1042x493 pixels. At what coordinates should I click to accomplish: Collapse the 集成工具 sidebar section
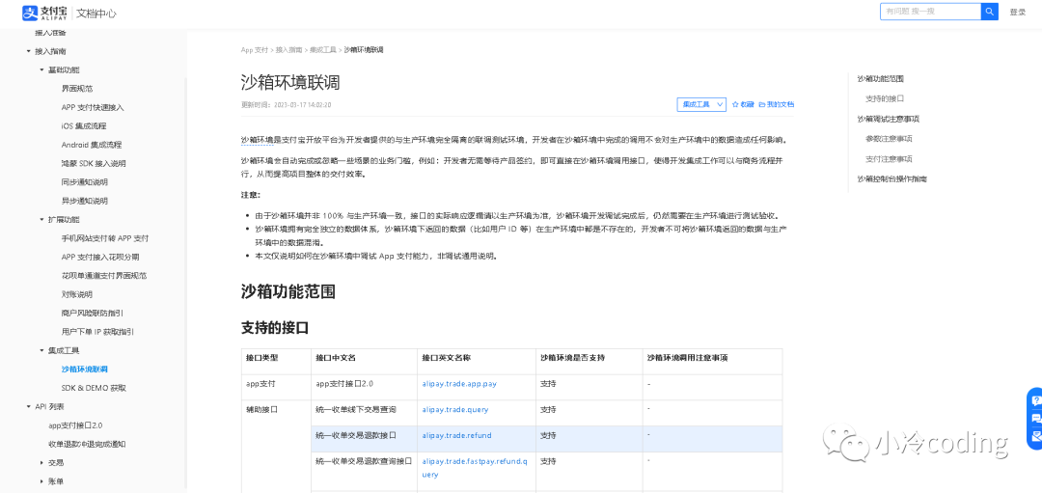click(41, 350)
